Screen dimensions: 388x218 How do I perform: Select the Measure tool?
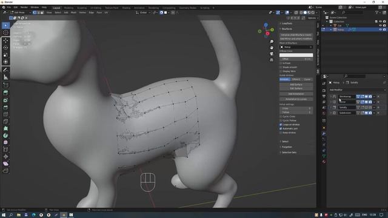pyautogui.click(x=5, y=77)
